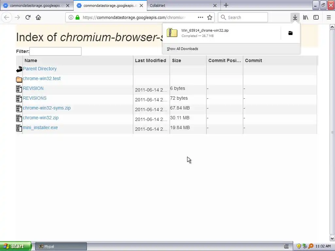
Task: Click the 11:32 AM taskbar clock
Action: point(323,246)
